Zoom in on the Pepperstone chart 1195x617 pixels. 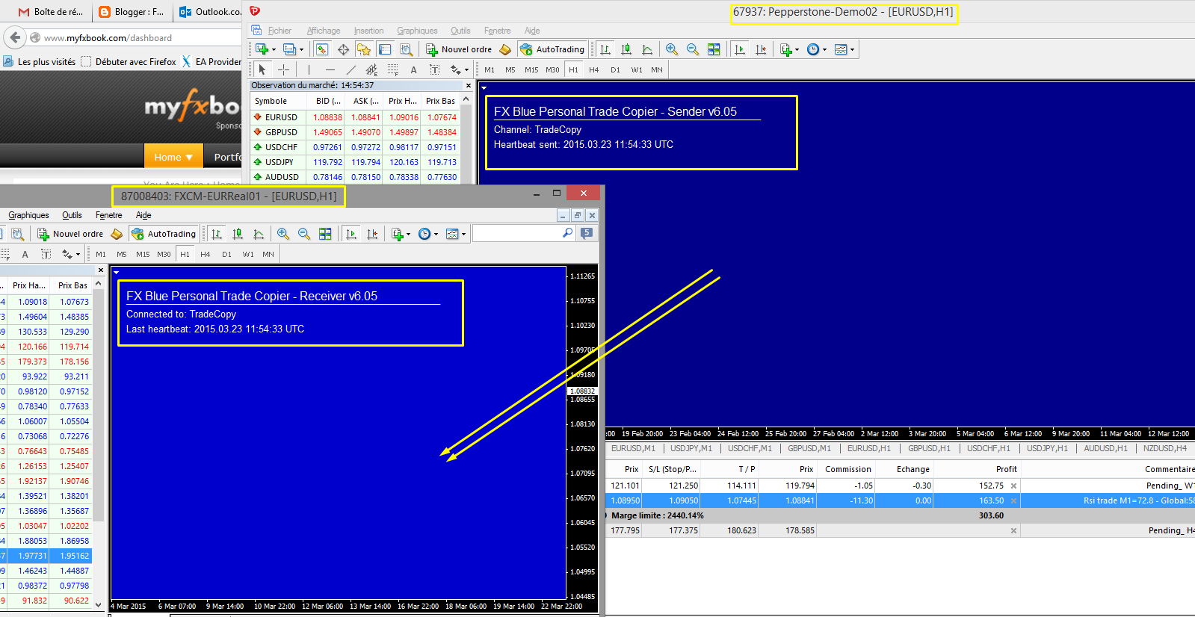point(672,49)
